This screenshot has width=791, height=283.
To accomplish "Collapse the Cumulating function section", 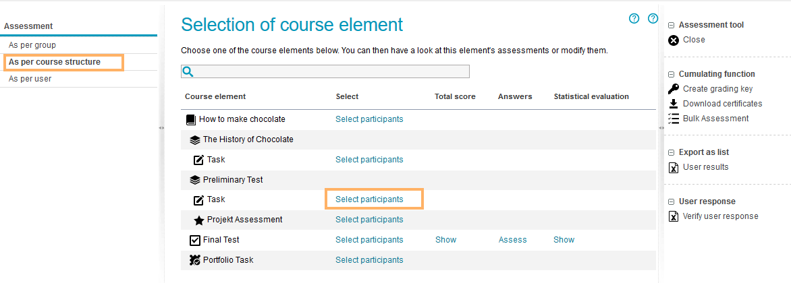I will (672, 75).
